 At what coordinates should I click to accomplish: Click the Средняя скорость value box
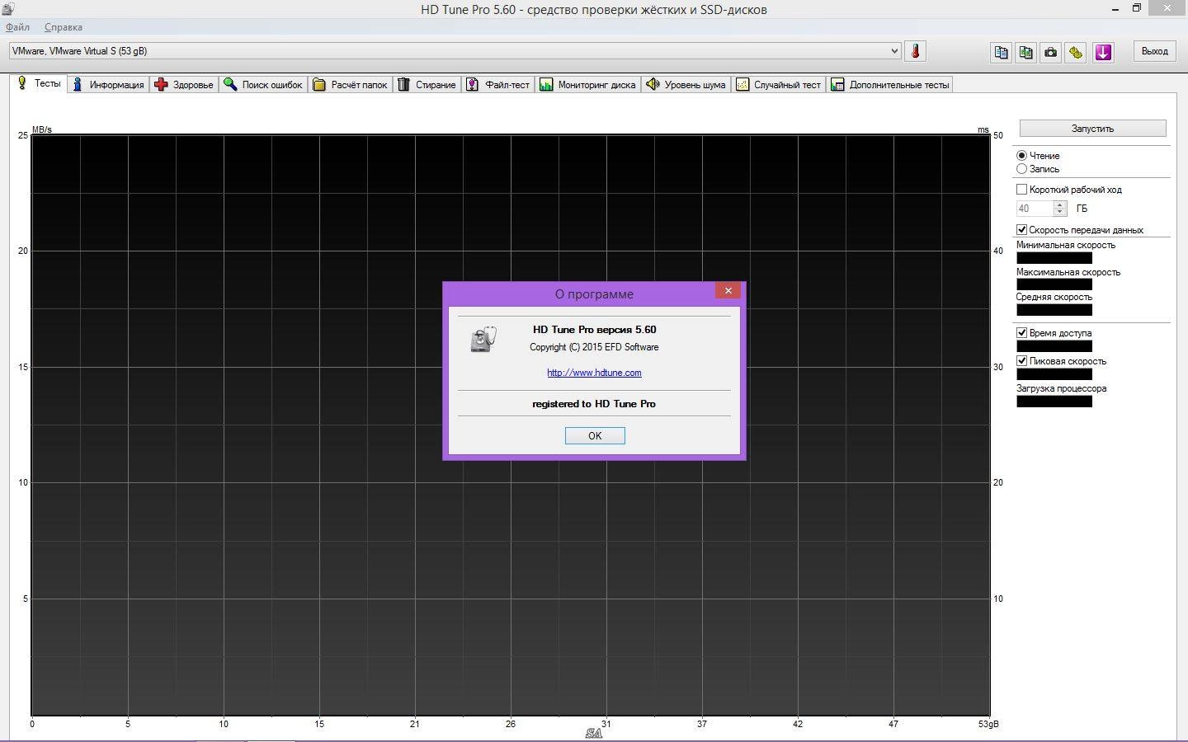tap(1054, 310)
